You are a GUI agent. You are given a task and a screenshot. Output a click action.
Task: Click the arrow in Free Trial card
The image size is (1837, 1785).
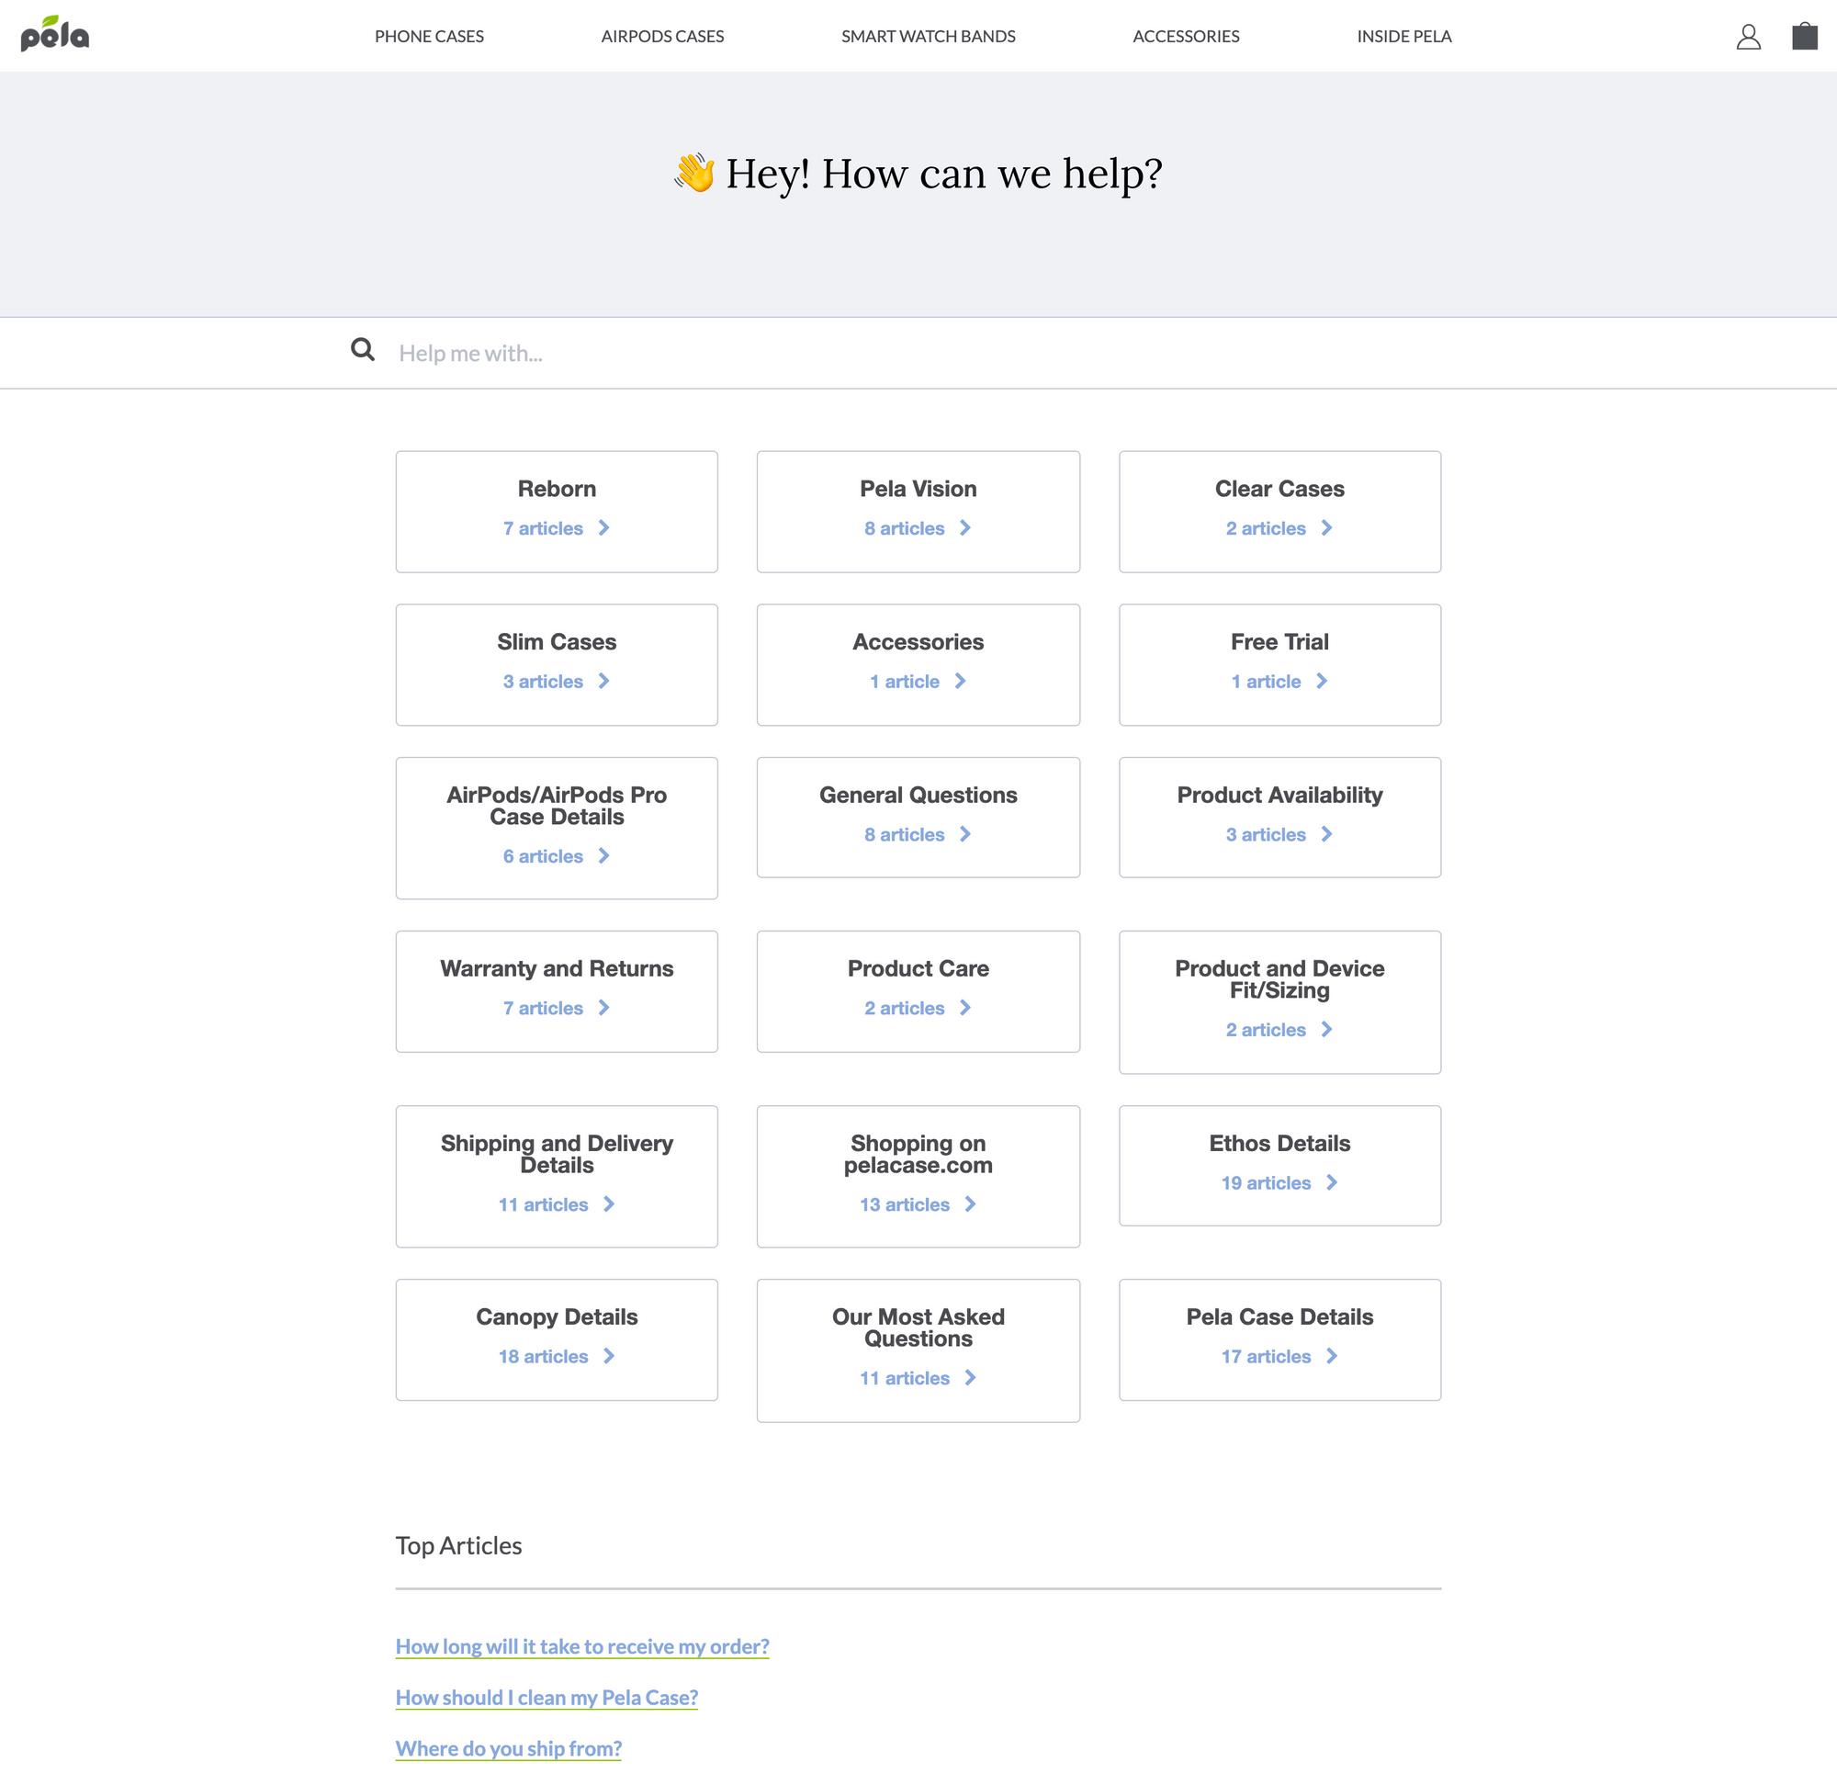[x=1322, y=682]
